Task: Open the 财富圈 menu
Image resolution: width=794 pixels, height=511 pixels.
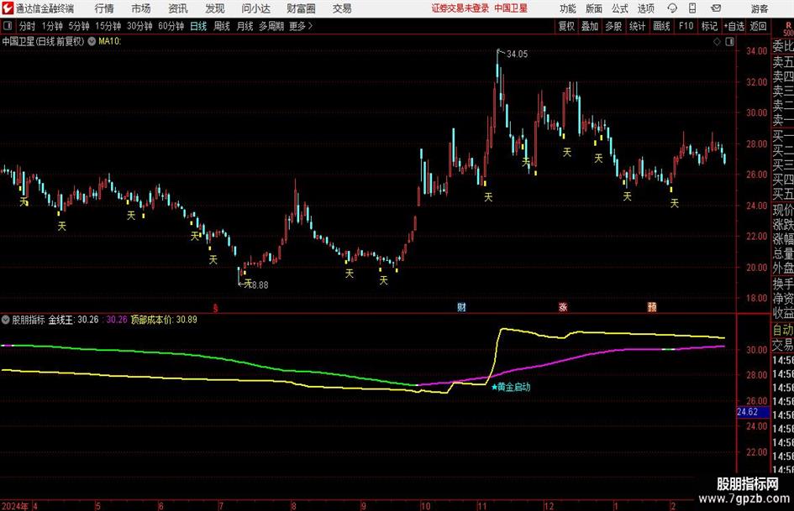Action: tap(301, 8)
